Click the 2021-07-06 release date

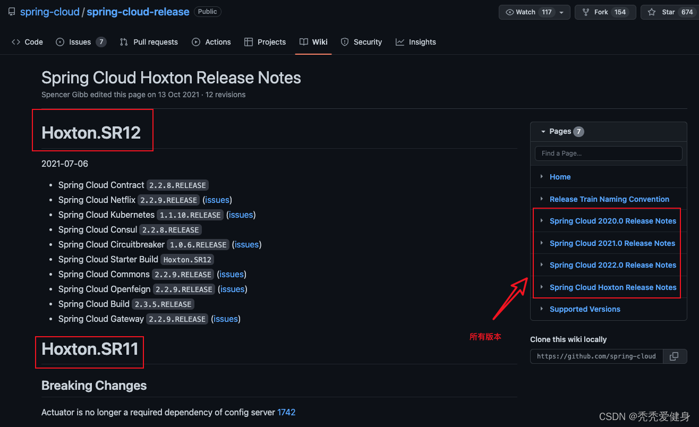65,164
